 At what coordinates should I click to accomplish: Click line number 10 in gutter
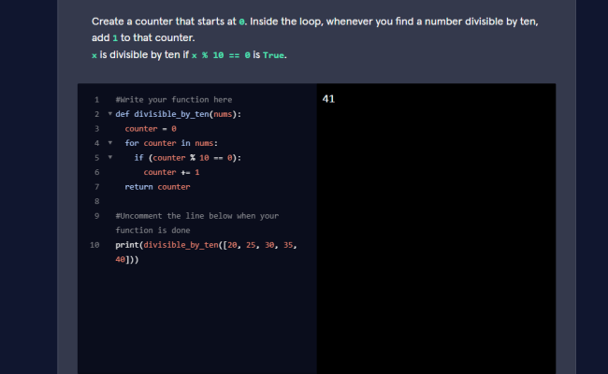[94, 245]
